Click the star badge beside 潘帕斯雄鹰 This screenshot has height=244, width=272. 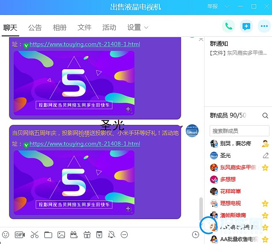coord(265,215)
